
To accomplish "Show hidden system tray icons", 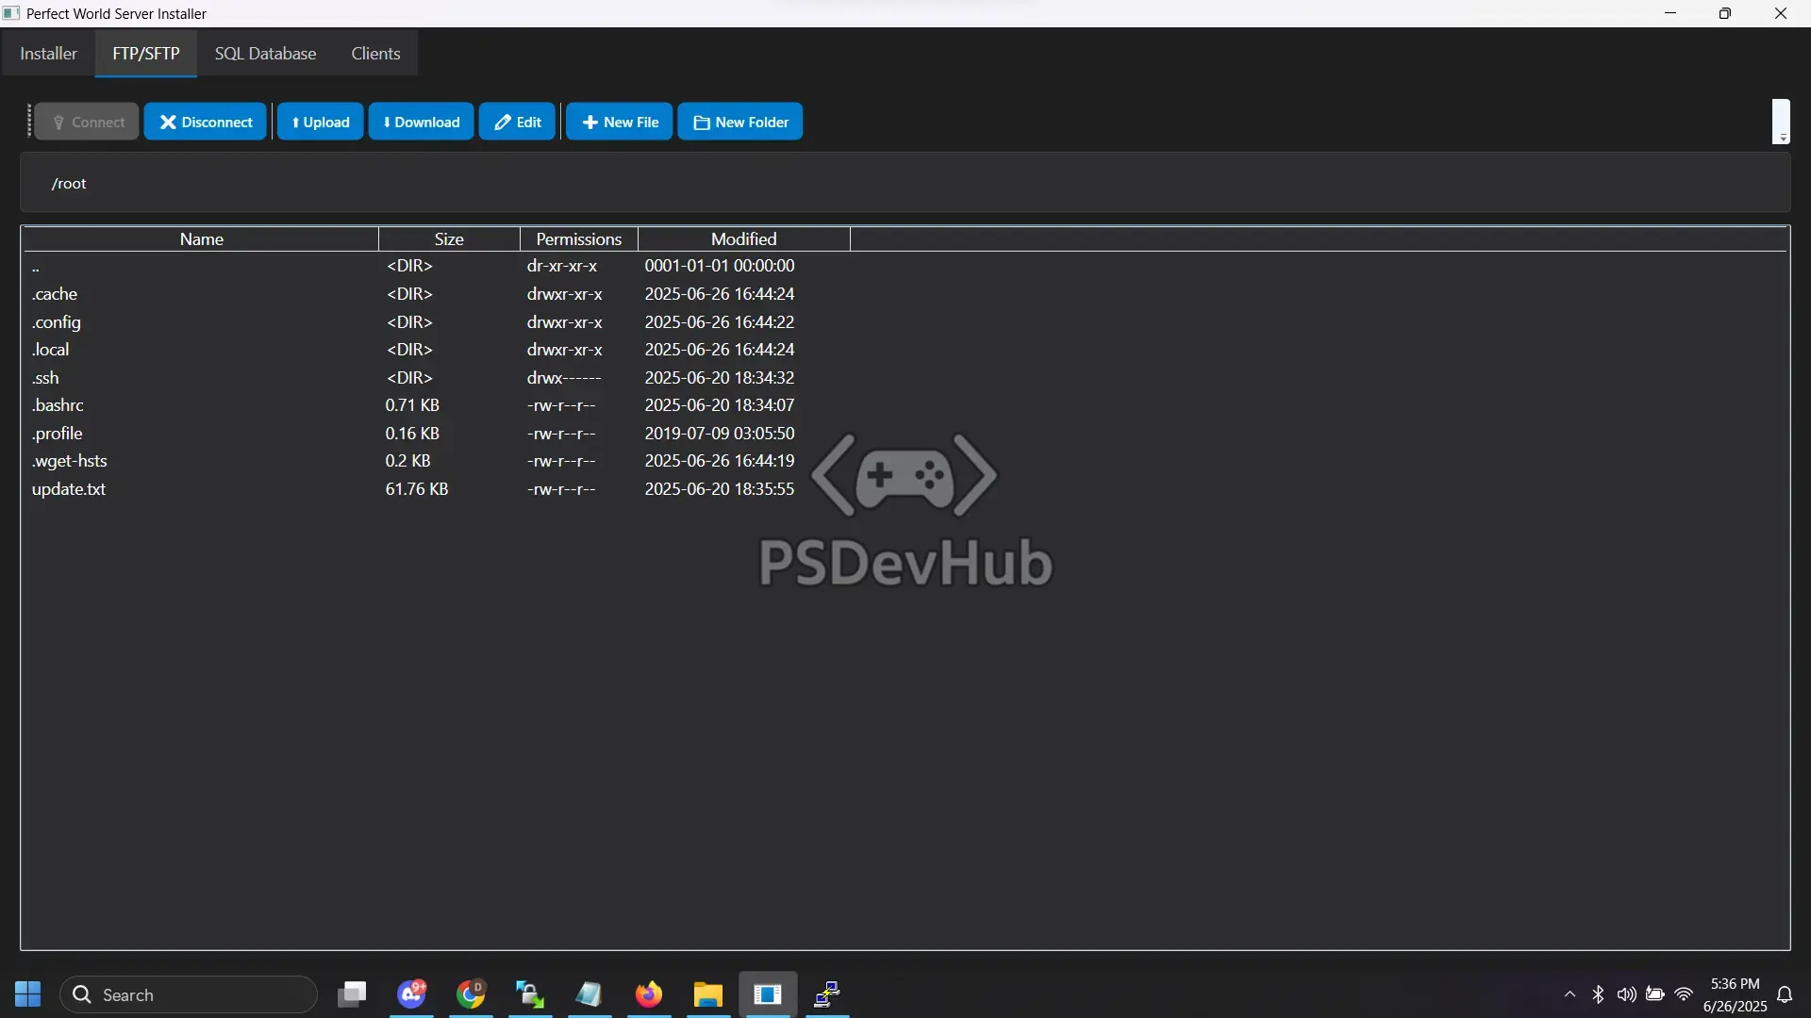I will 1570,994.
